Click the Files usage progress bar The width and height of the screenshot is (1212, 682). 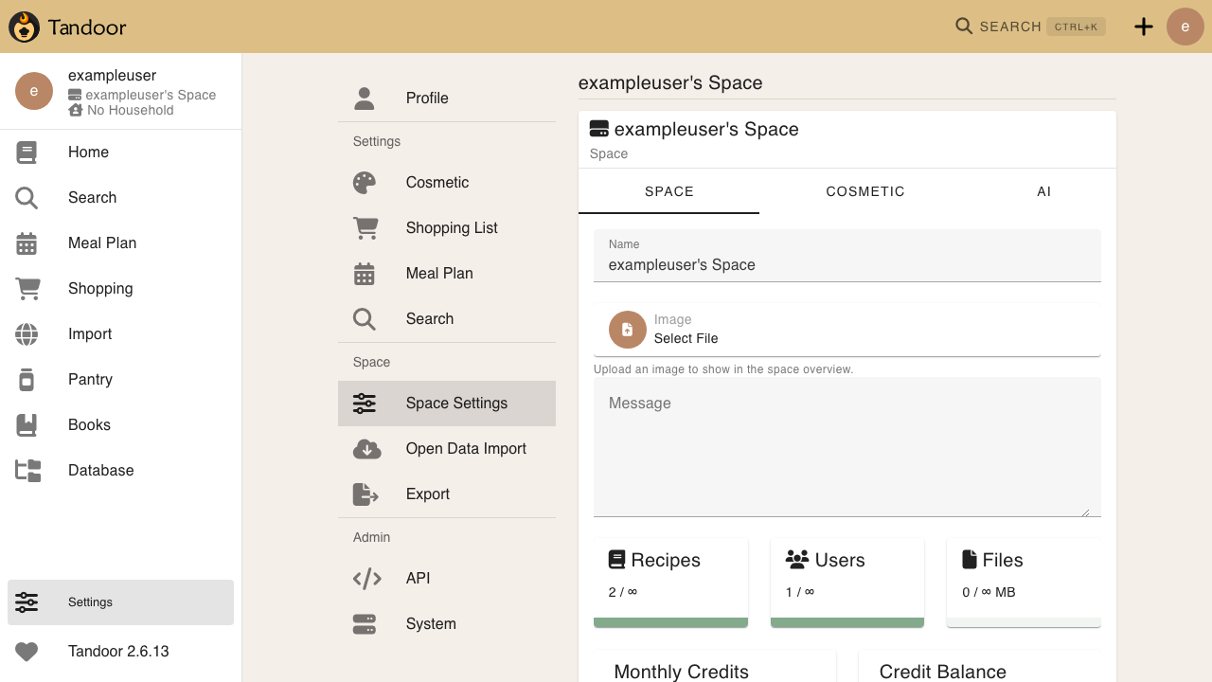tap(1024, 622)
